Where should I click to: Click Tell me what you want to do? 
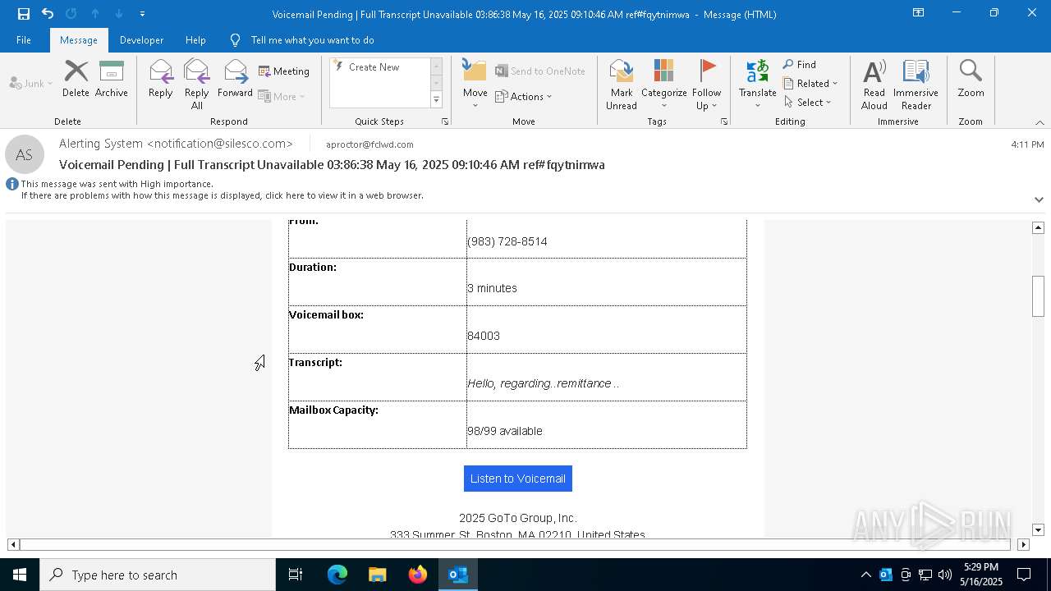point(312,40)
